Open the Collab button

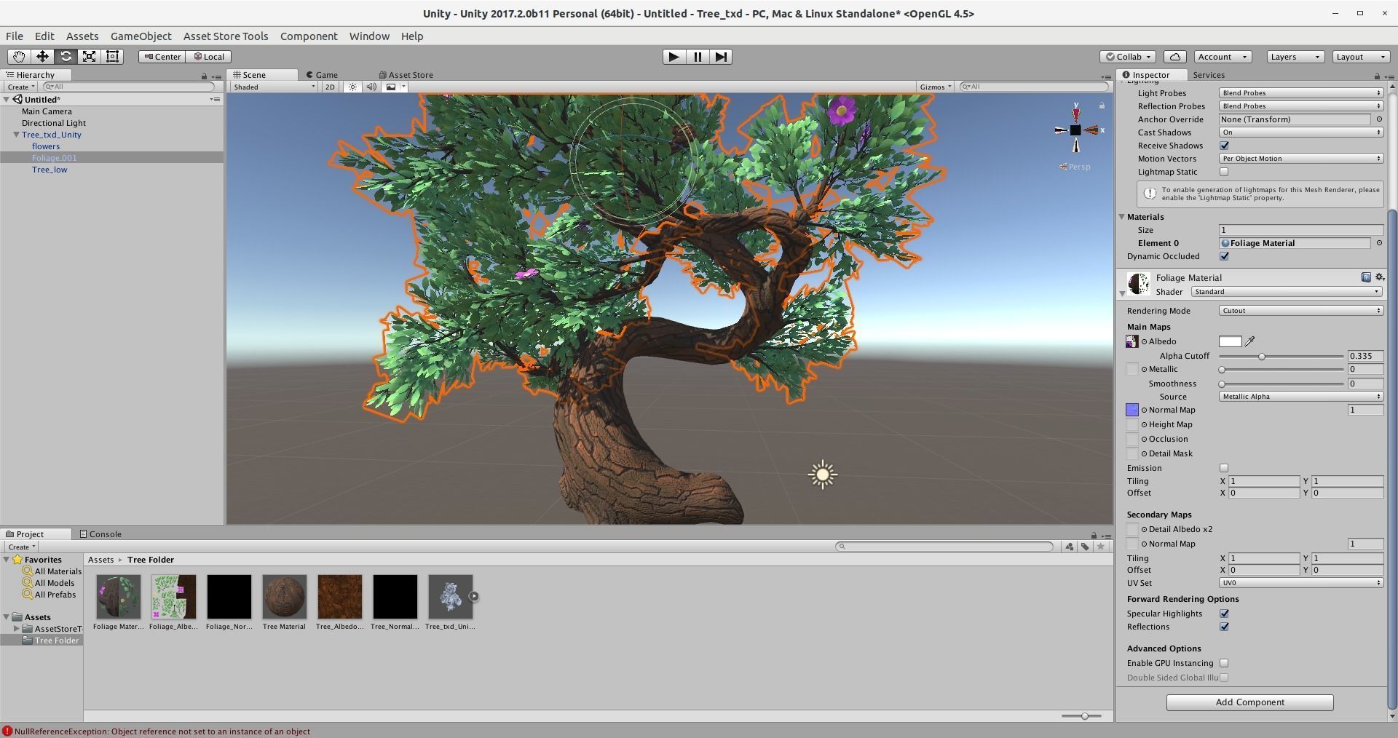1127,57
